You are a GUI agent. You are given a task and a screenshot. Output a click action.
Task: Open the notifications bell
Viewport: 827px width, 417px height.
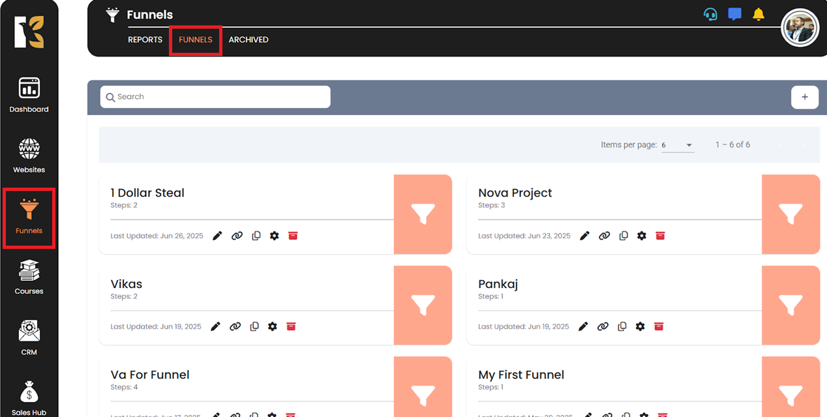click(758, 14)
